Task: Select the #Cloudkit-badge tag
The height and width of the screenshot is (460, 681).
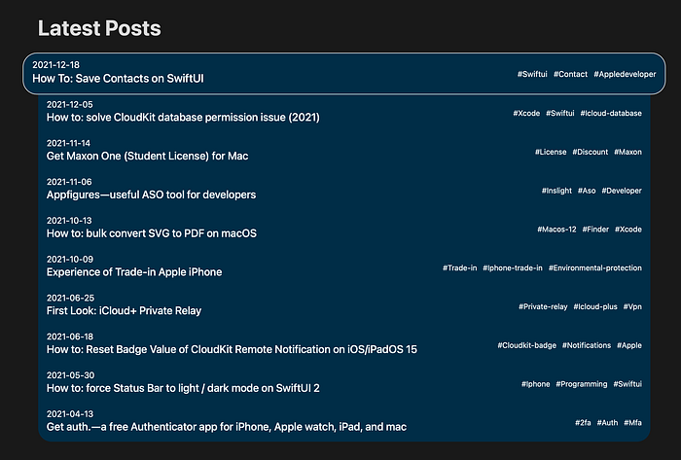Action: 526,345
